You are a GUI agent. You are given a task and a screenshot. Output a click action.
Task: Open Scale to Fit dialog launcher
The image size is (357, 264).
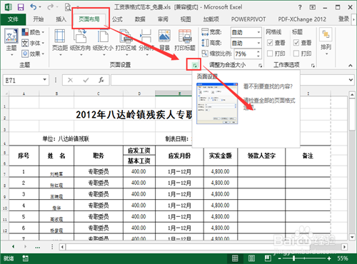(x=261, y=66)
